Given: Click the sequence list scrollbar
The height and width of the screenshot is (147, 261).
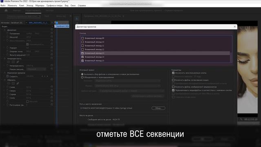Looking at the screenshot, I should (x=231, y=57).
